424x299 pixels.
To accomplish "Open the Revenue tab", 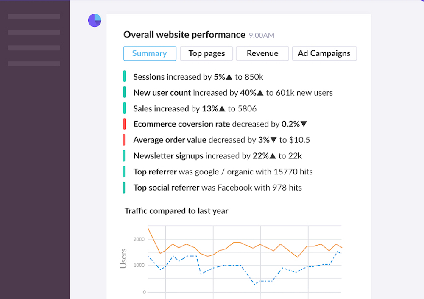I will (x=262, y=53).
